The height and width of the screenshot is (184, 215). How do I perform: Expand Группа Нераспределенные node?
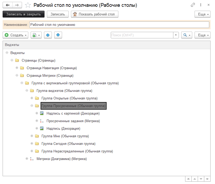point(32,151)
